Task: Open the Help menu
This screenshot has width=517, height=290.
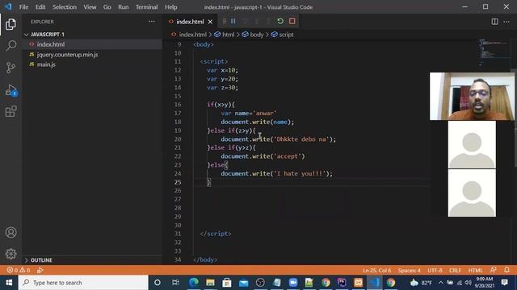Action: pyautogui.click(x=170, y=7)
